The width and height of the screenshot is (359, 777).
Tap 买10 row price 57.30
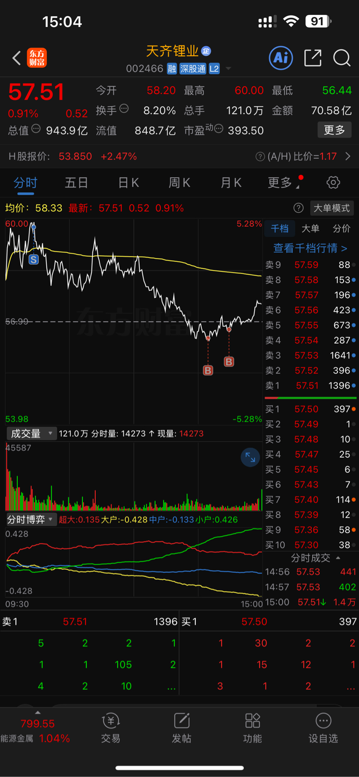306,545
